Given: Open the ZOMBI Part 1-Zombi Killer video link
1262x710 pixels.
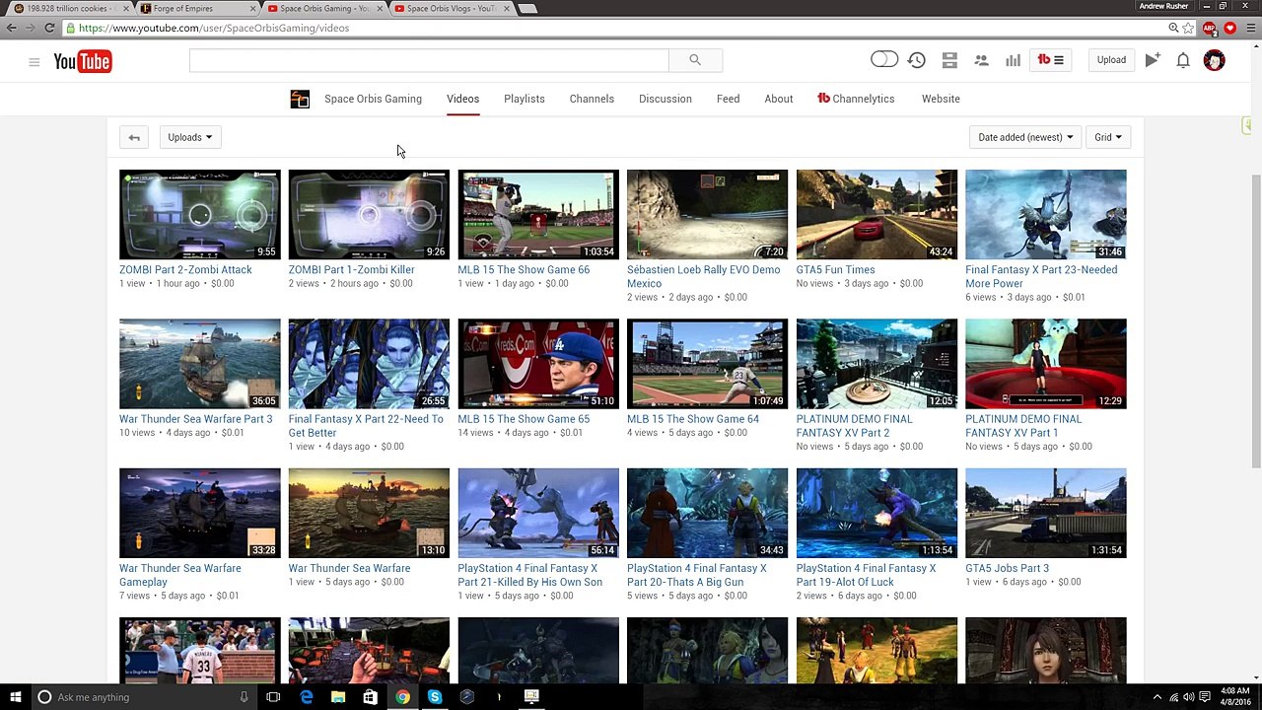Looking at the screenshot, I should [x=351, y=269].
